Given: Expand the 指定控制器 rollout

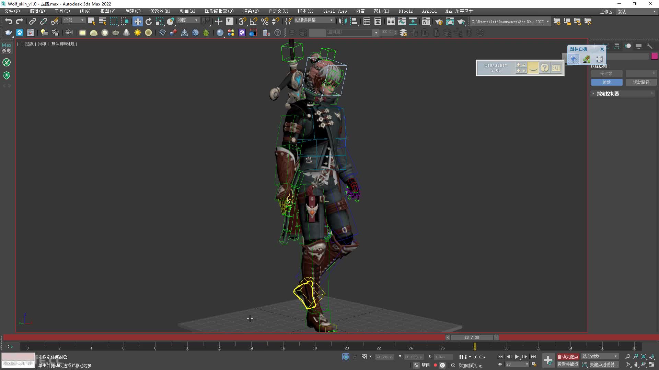Looking at the screenshot, I should pyautogui.click(x=623, y=94).
